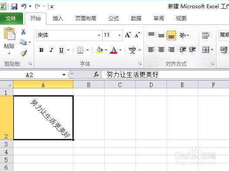229x171 pixels.
Task: Expand the font color dropdown arrow
Action: click(x=121, y=50)
